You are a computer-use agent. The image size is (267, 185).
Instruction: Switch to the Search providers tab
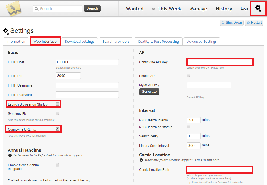pos(116,41)
